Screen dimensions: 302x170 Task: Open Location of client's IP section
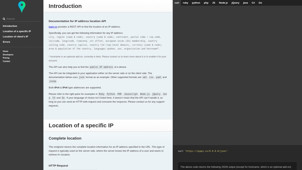tap(15, 37)
